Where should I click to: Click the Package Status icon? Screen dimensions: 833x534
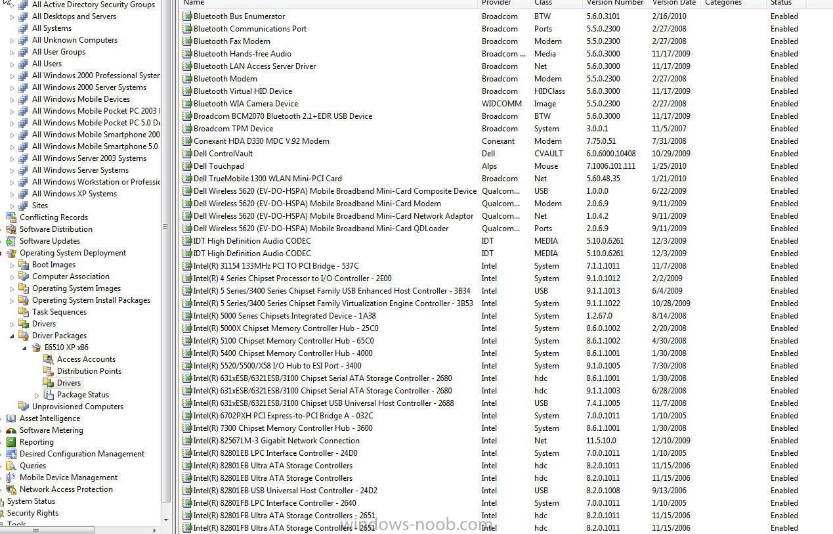[x=48, y=395]
